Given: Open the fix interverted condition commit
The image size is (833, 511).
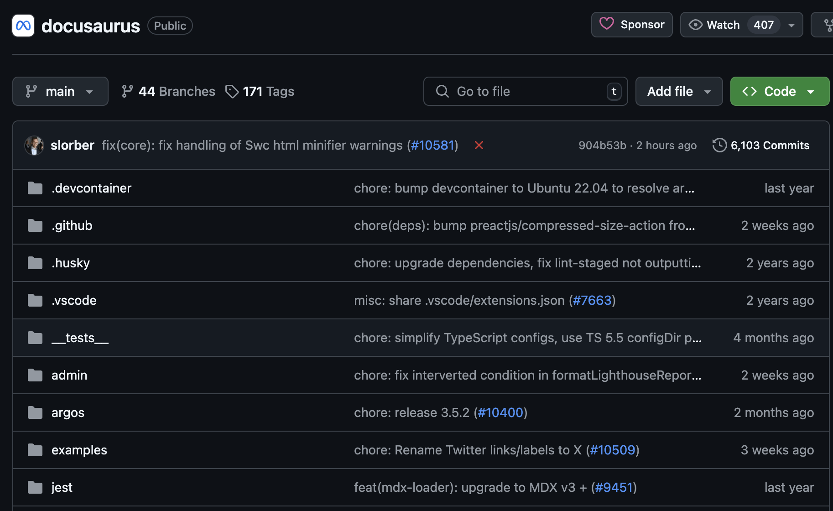Looking at the screenshot, I should point(528,375).
